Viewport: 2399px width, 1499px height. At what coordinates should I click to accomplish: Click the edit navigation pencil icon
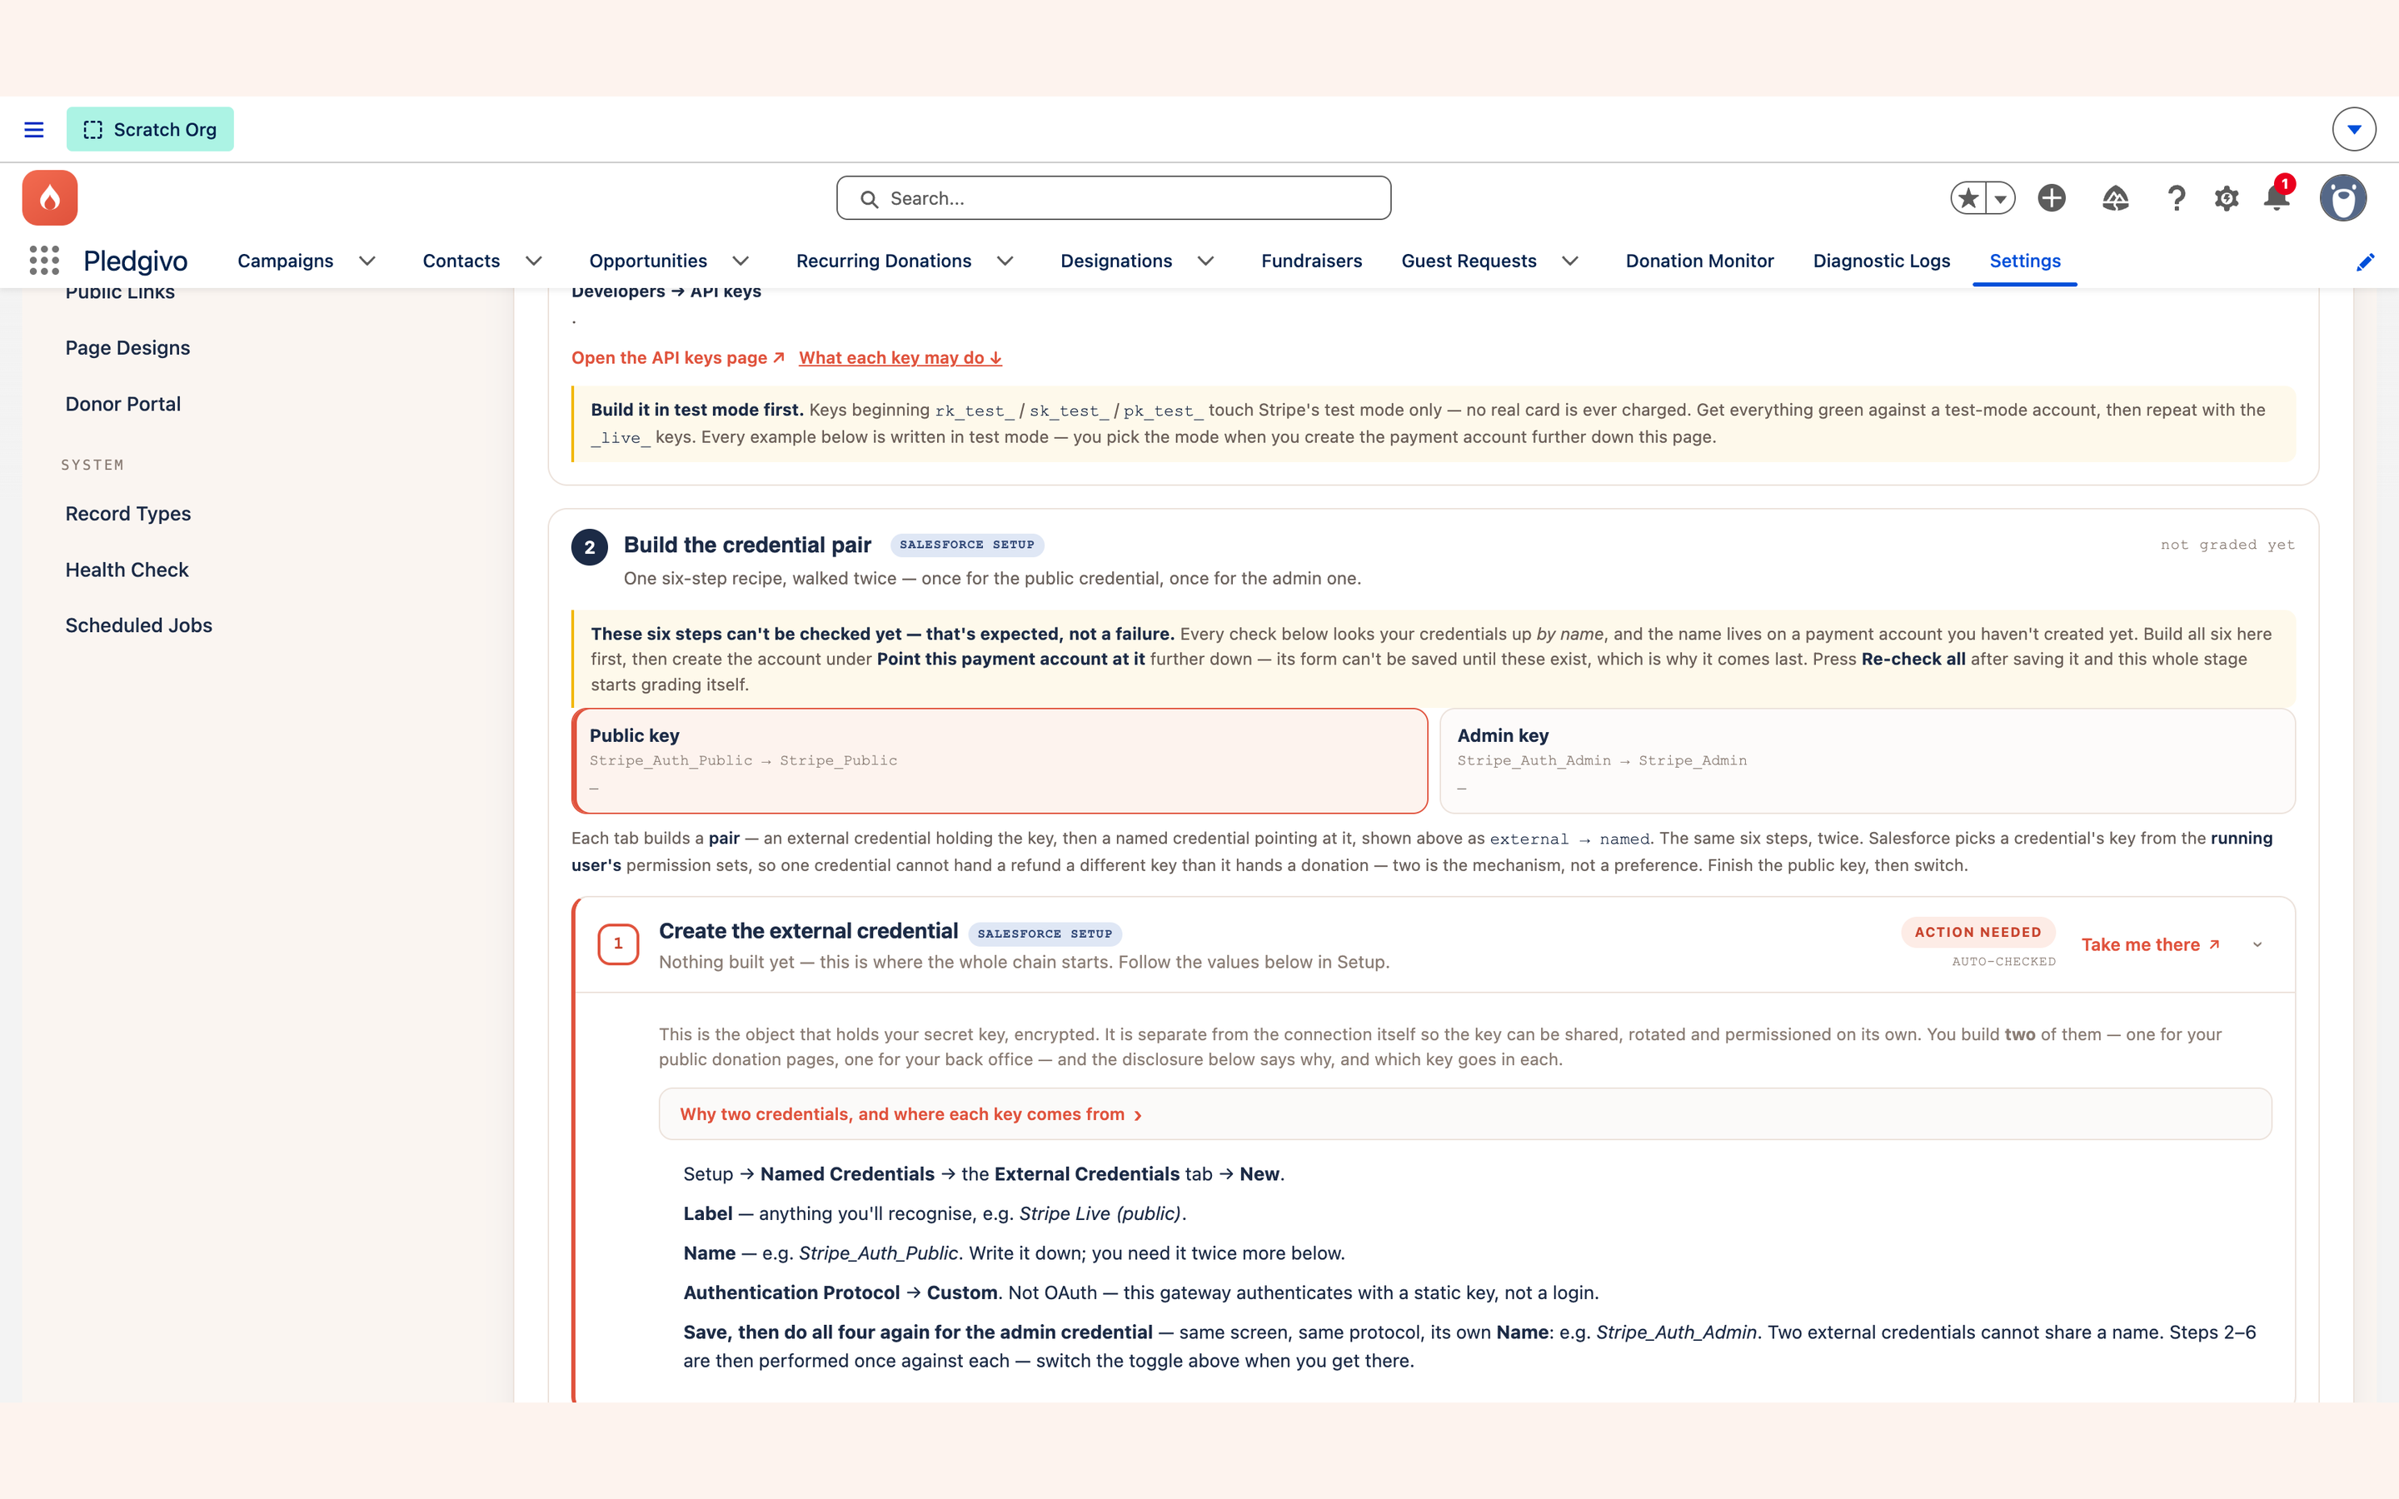tap(2366, 261)
